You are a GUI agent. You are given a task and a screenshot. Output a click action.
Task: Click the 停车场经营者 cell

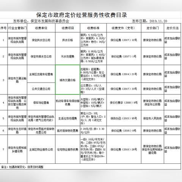click(41, 102)
